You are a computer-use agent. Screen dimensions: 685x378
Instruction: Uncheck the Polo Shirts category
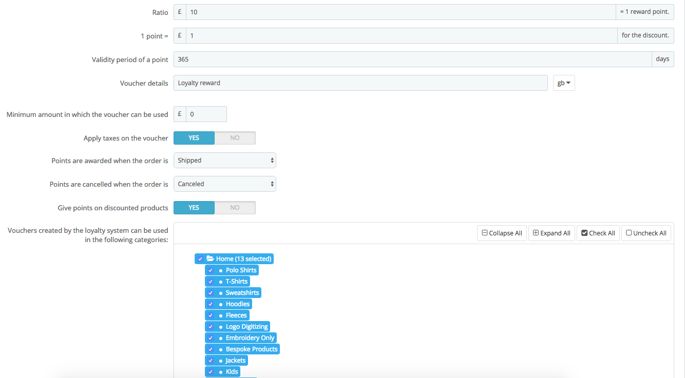211,270
